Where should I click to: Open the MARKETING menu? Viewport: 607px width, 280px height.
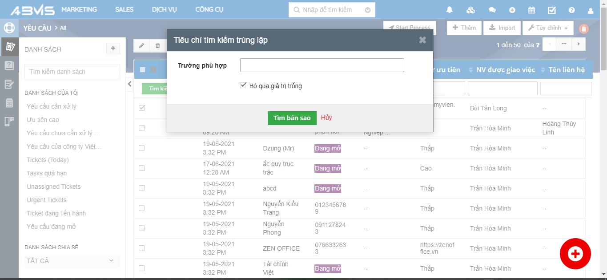79,9
